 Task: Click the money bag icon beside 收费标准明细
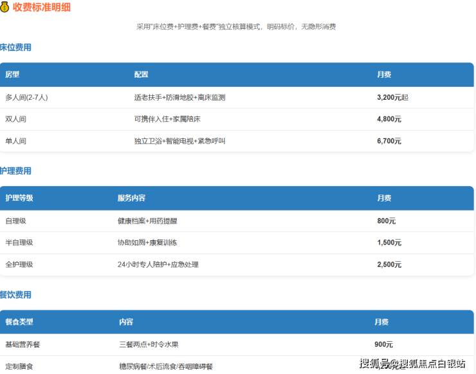click(x=5, y=8)
